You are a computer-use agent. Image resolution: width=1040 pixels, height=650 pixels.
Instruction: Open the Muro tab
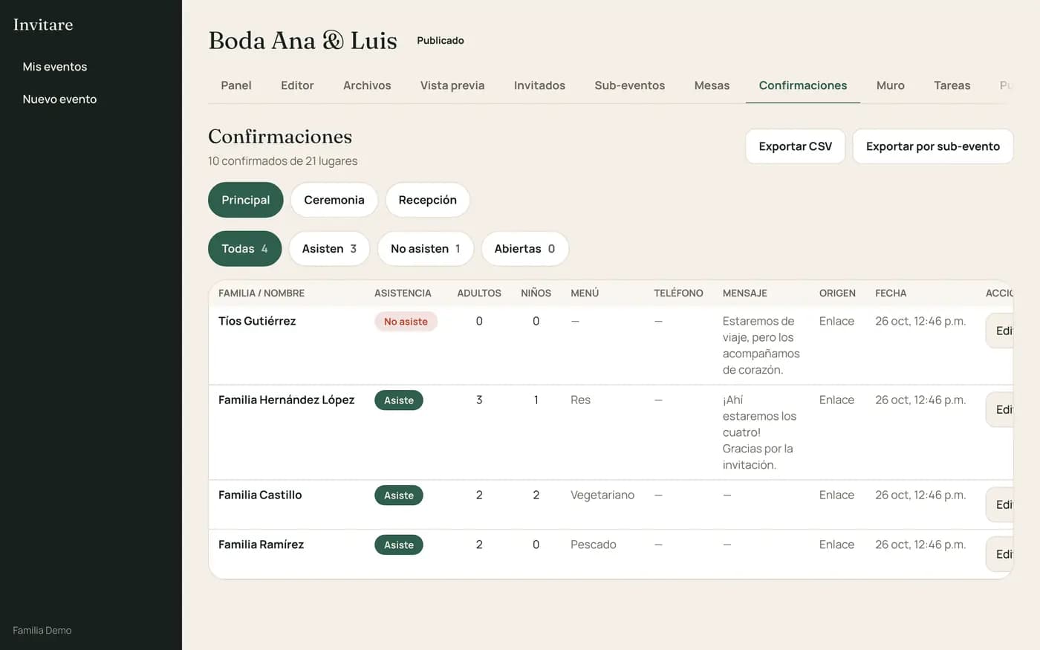[x=890, y=85]
